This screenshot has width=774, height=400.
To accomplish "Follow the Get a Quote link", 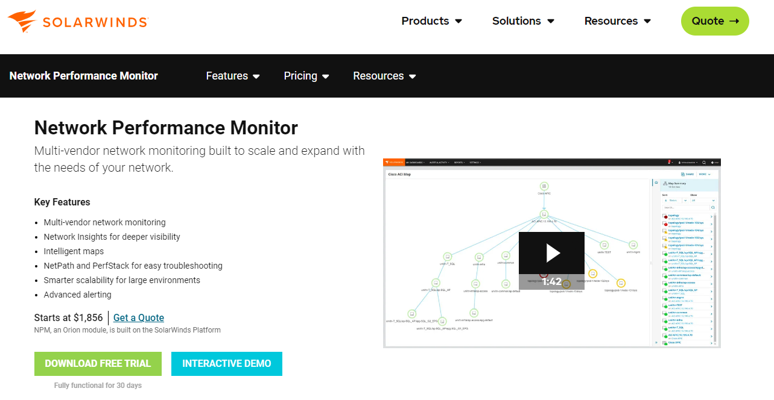I will coord(139,317).
